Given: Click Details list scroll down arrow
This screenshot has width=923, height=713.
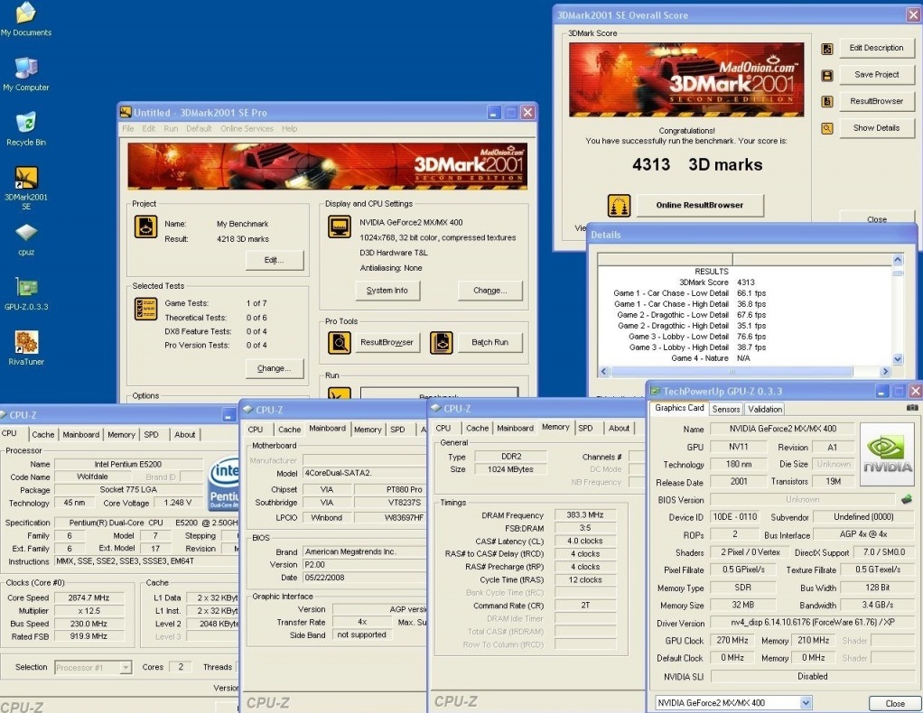Looking at the screenshot, I should pos(898,359).
